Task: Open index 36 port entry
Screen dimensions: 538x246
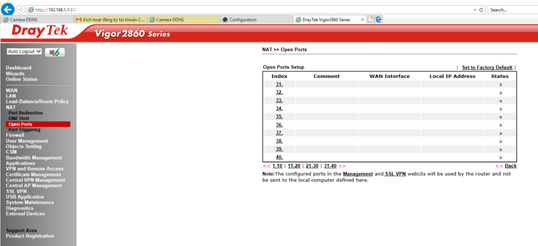Action: (279, 125)
